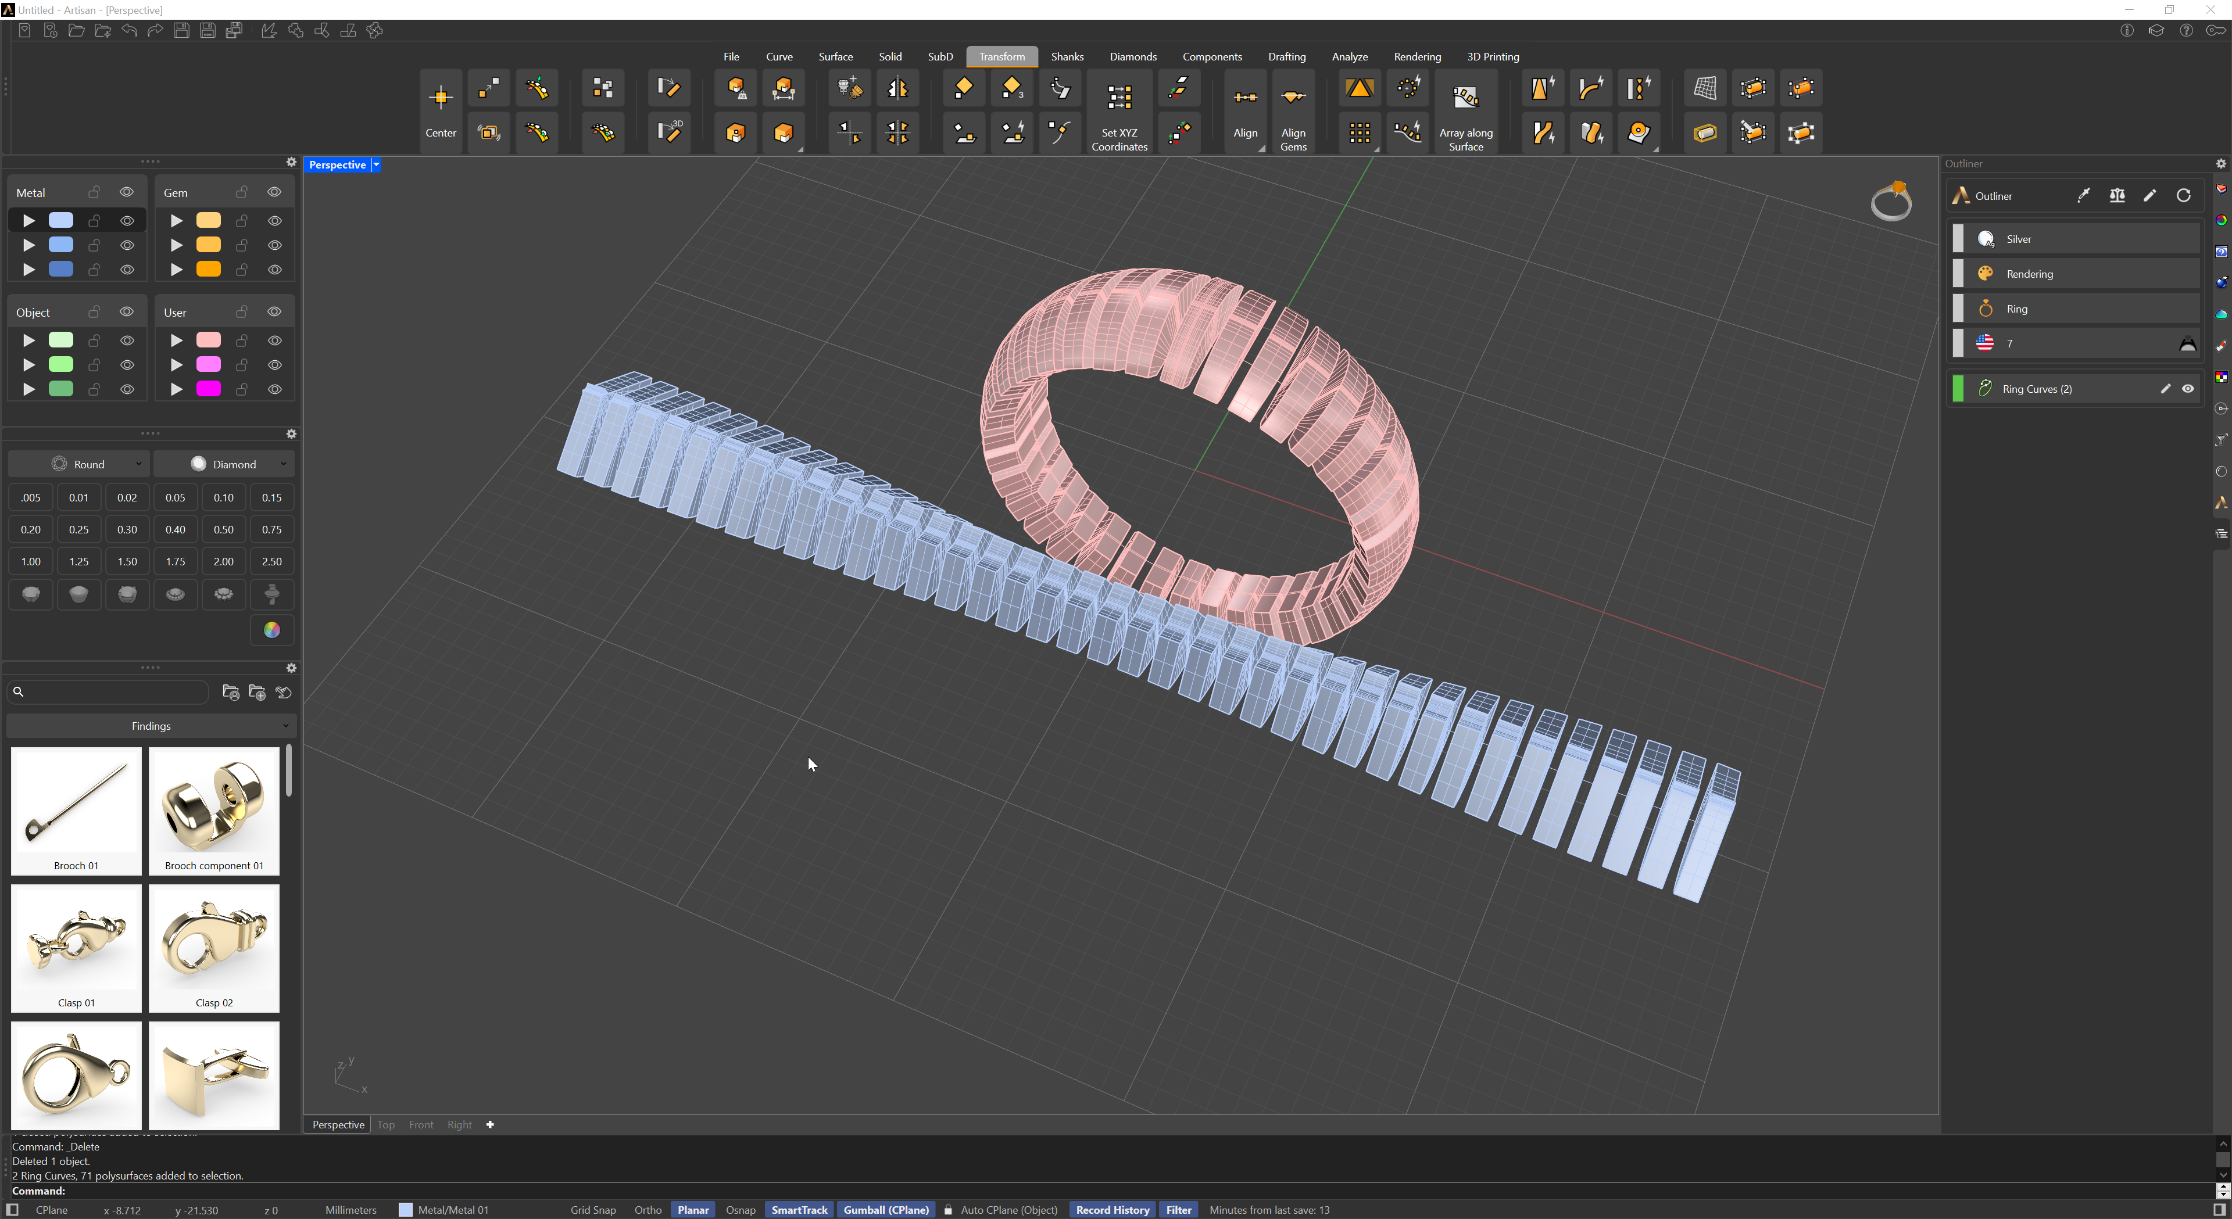Expand the darkest green Object layer row
Image resolution: width=2232 pixels, height=1219 pixels.
28,389
